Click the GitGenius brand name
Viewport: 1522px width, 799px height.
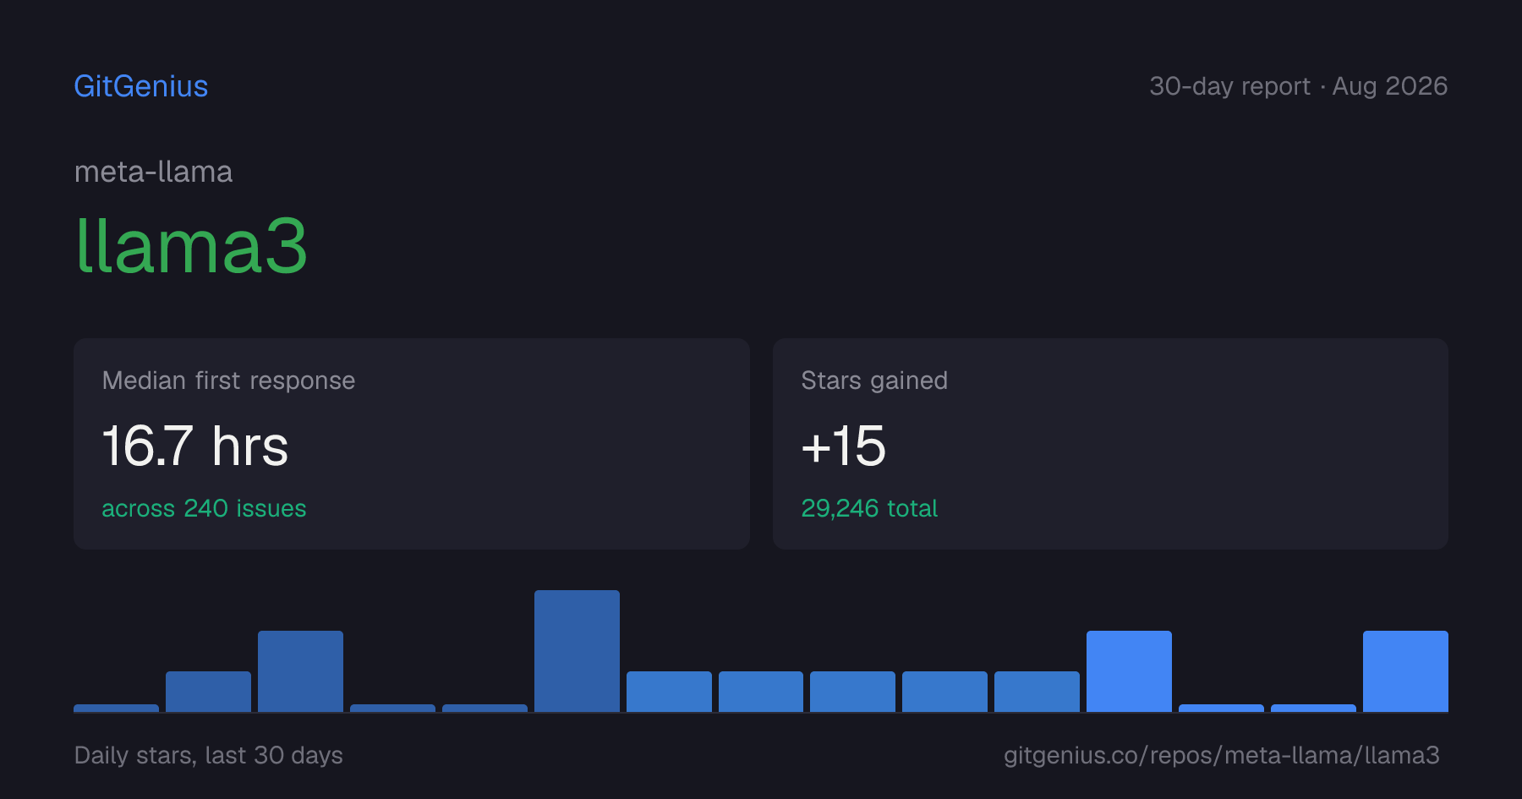(141, 86)
